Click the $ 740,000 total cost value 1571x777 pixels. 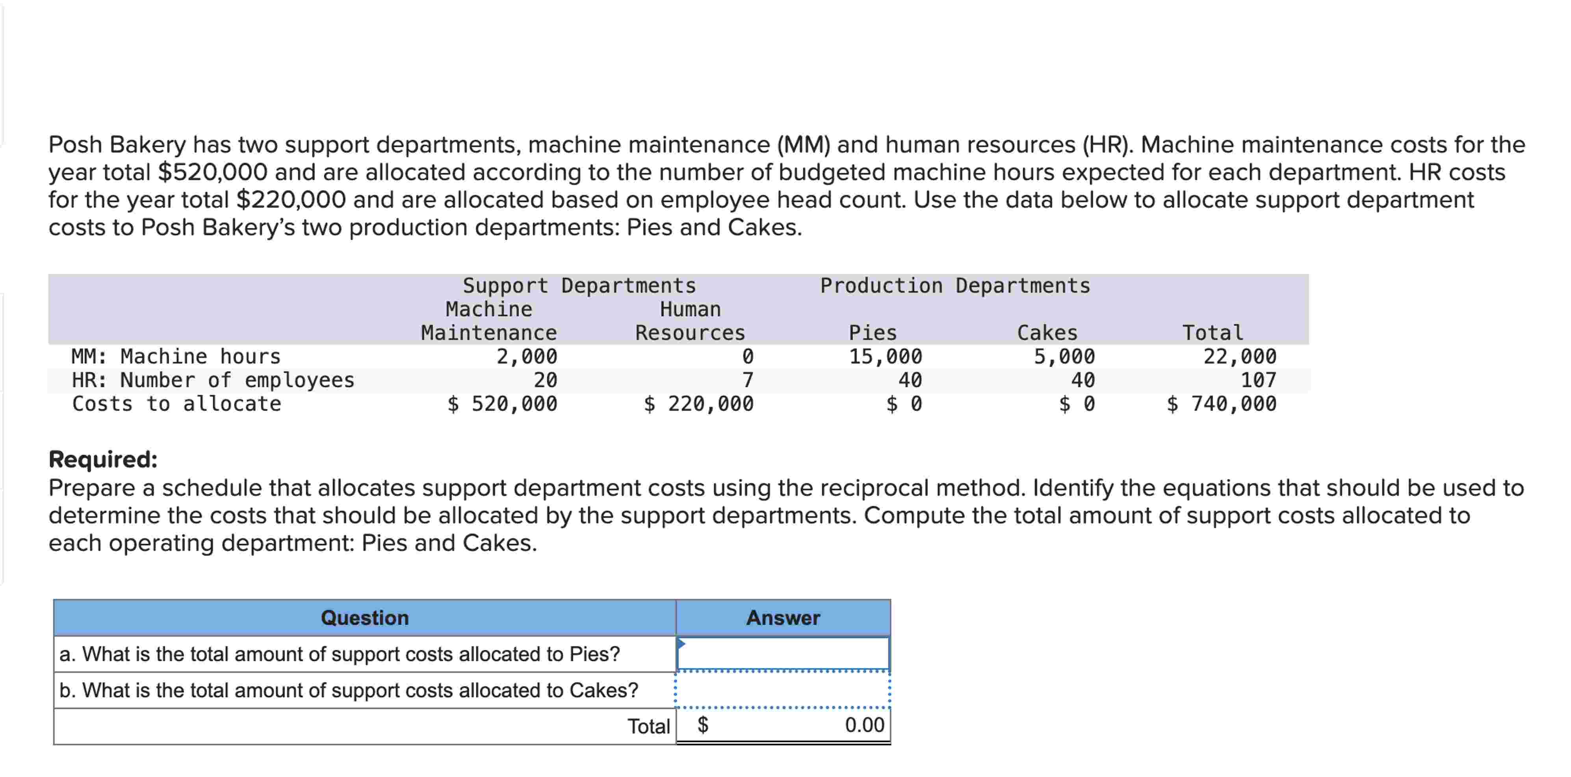(x=1222, y=403)
